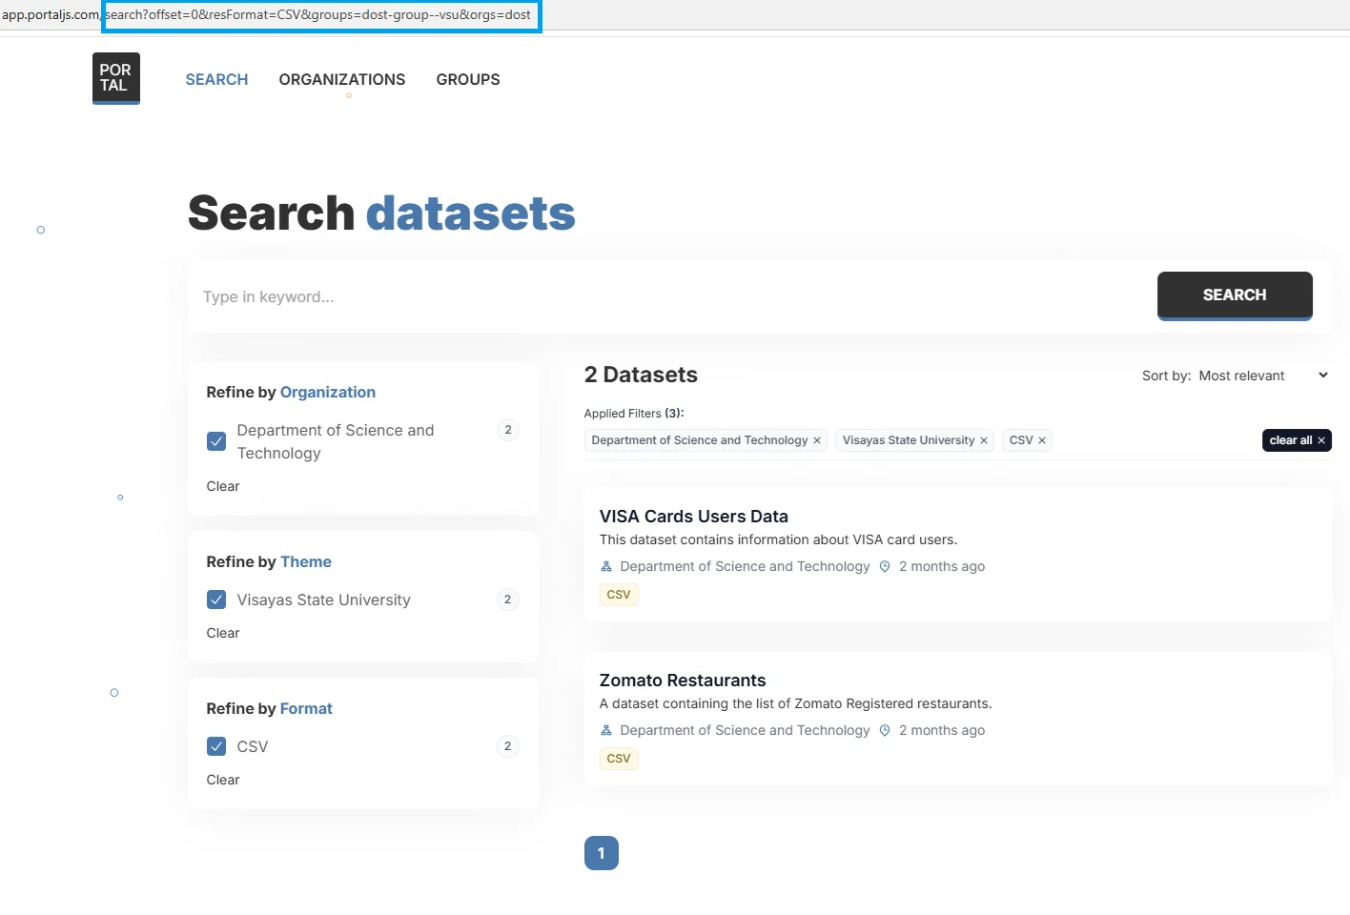Click the PORTAL logo icon
1350x915 pixels.
click(116, 78)
